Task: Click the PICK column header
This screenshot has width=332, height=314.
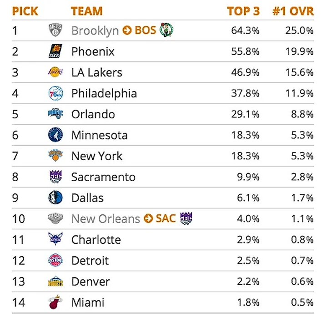Action: (25, 11)
